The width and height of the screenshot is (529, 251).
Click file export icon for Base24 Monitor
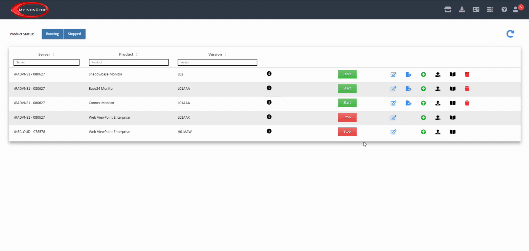(x=408, y=89)
